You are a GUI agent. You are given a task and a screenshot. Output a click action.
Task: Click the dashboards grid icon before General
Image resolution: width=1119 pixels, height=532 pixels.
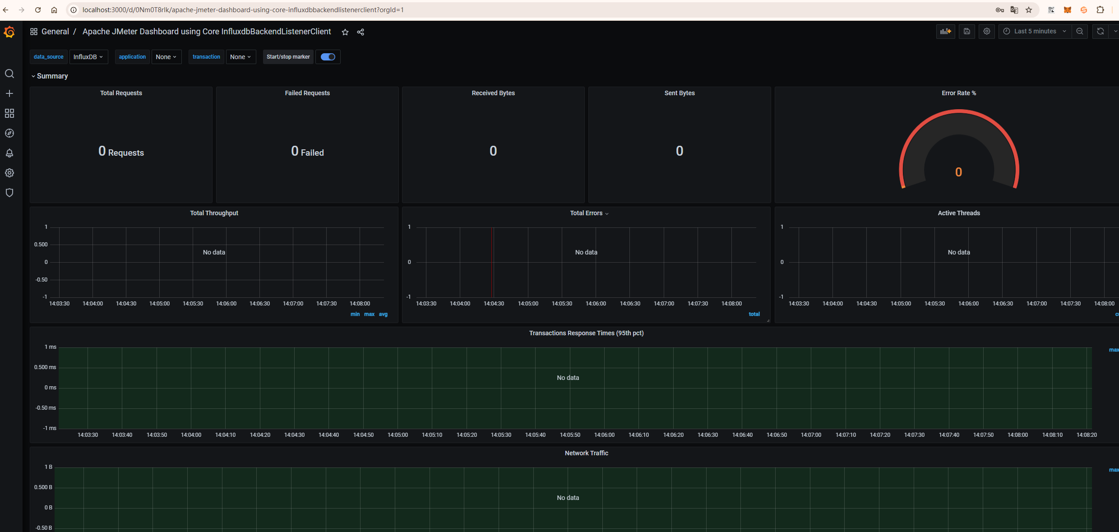coord(34,32)
